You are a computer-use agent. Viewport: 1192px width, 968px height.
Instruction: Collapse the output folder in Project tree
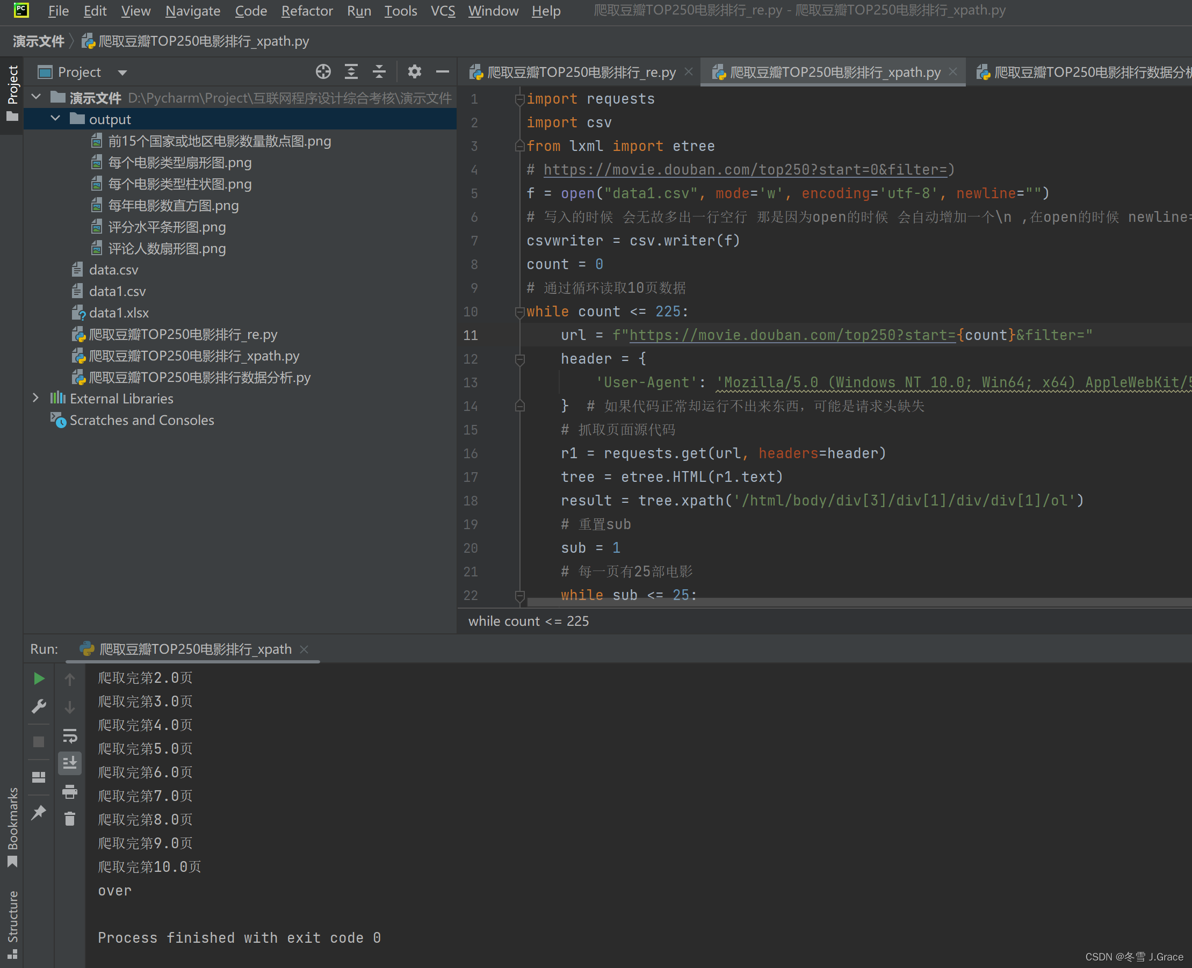coord(55,118)
